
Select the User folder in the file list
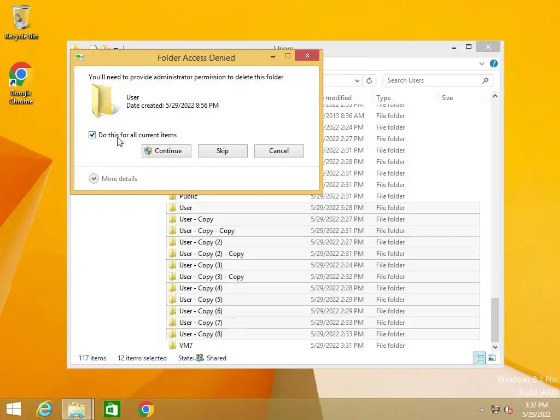point(323,207)
